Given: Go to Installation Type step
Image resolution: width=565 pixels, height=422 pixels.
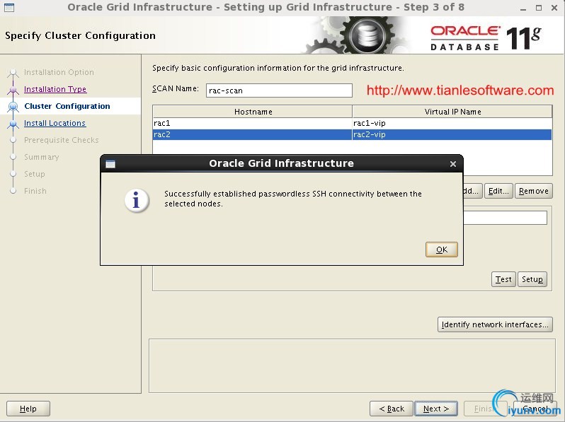Looking at the screenshot, I should 55,89.
